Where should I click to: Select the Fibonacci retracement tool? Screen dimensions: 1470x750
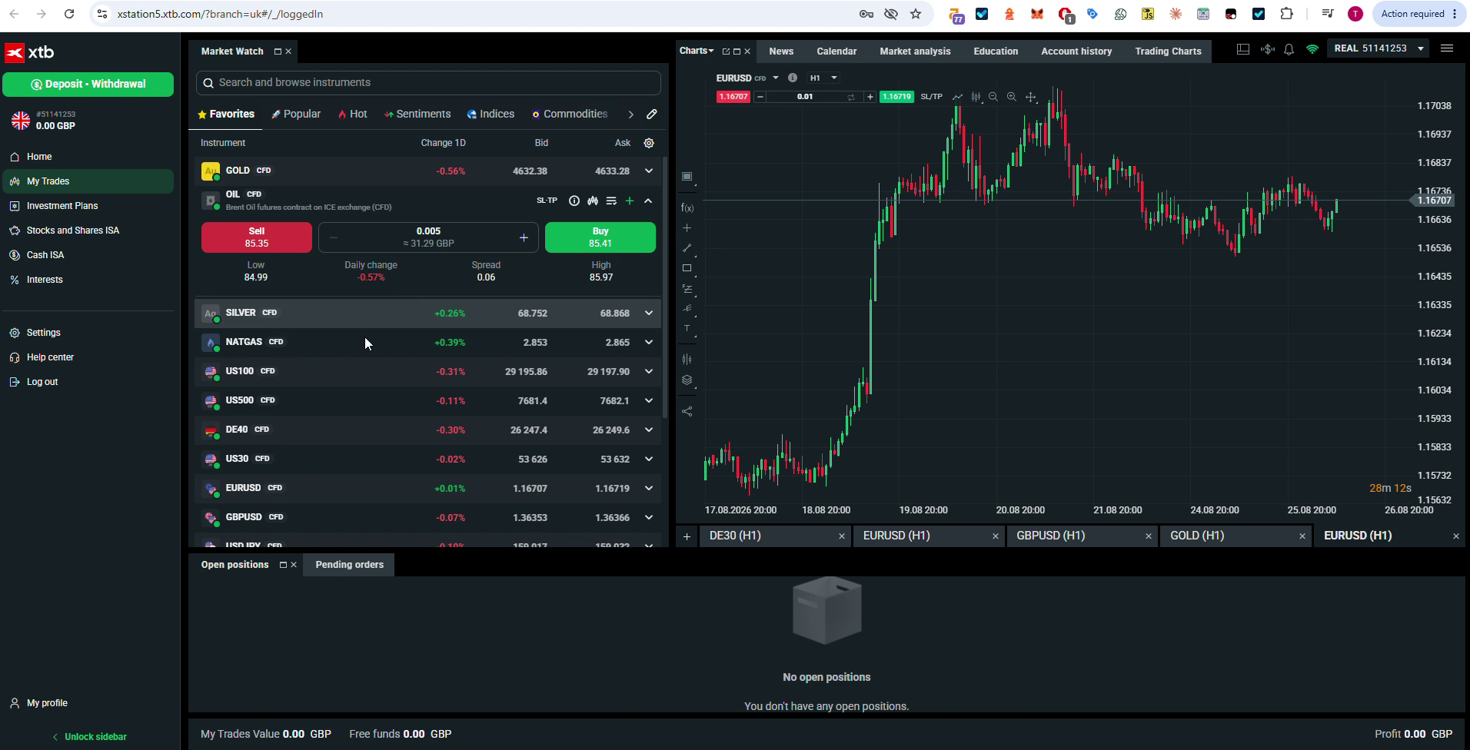pos(687,289)
